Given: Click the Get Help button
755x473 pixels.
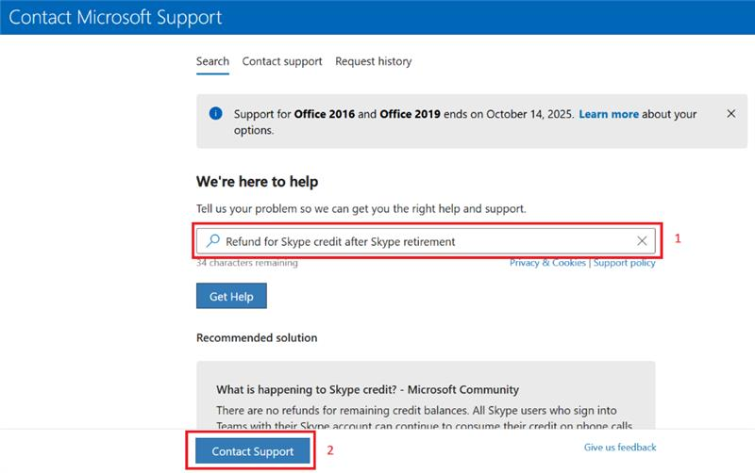Looking at the screenshot, I should click(x=231, y=296).
